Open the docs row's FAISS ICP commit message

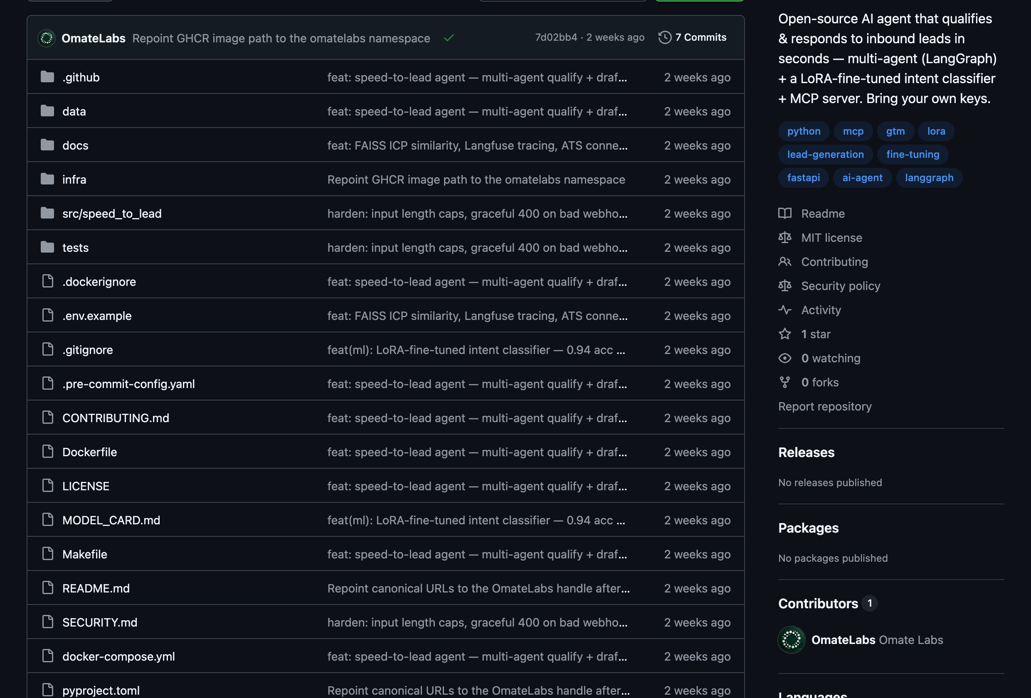point(477,145)
